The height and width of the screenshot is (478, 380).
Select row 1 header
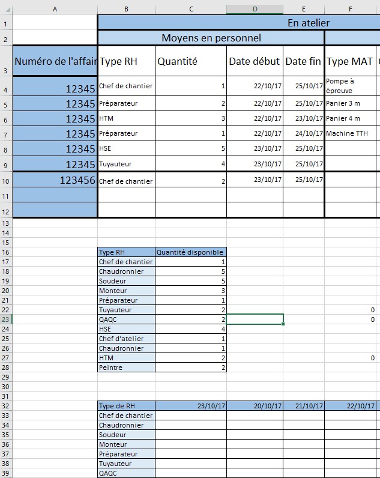point(6,22)
